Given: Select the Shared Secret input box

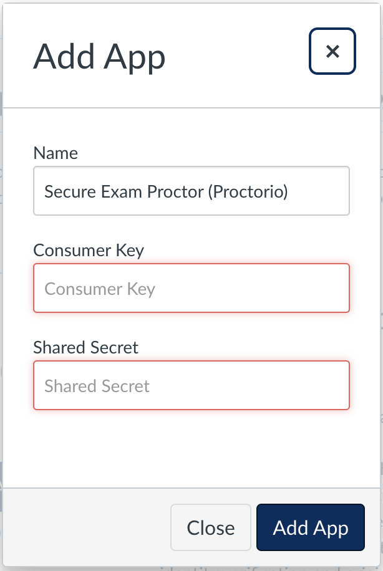Looking at the screenshot, I should 191,385.
